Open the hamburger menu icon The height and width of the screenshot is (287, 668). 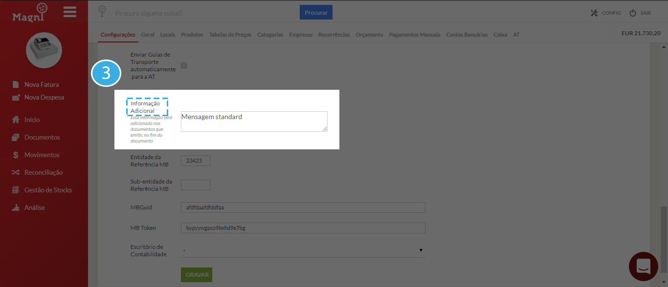tap(70, 12)
